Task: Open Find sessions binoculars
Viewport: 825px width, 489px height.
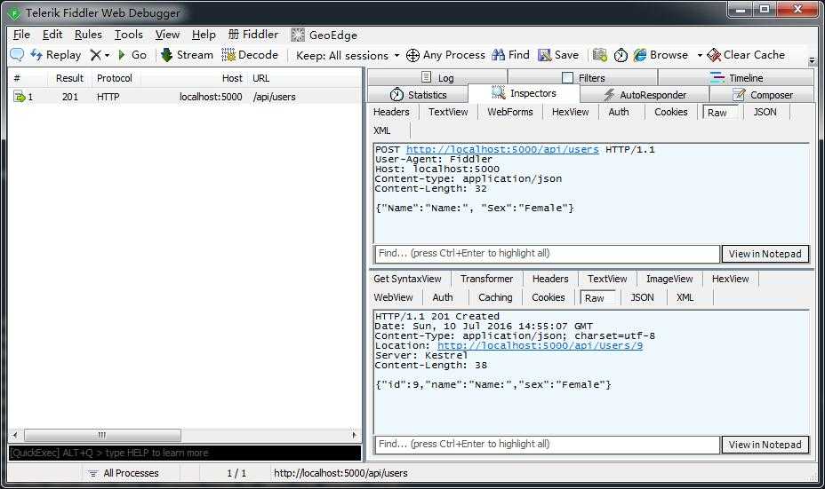Action: (x=510, y=55)
